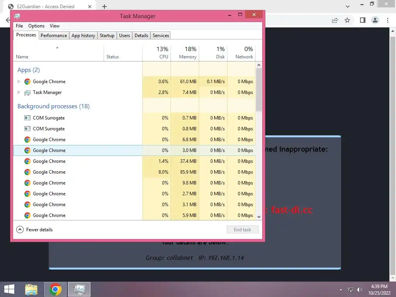This screenshot has width=396, height=297.
Task: Switch to the Users tab
Action: point(125,36)
